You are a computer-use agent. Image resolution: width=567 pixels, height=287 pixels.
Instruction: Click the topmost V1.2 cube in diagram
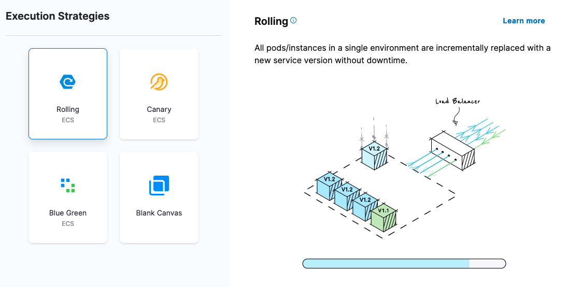tap(374, 155)
